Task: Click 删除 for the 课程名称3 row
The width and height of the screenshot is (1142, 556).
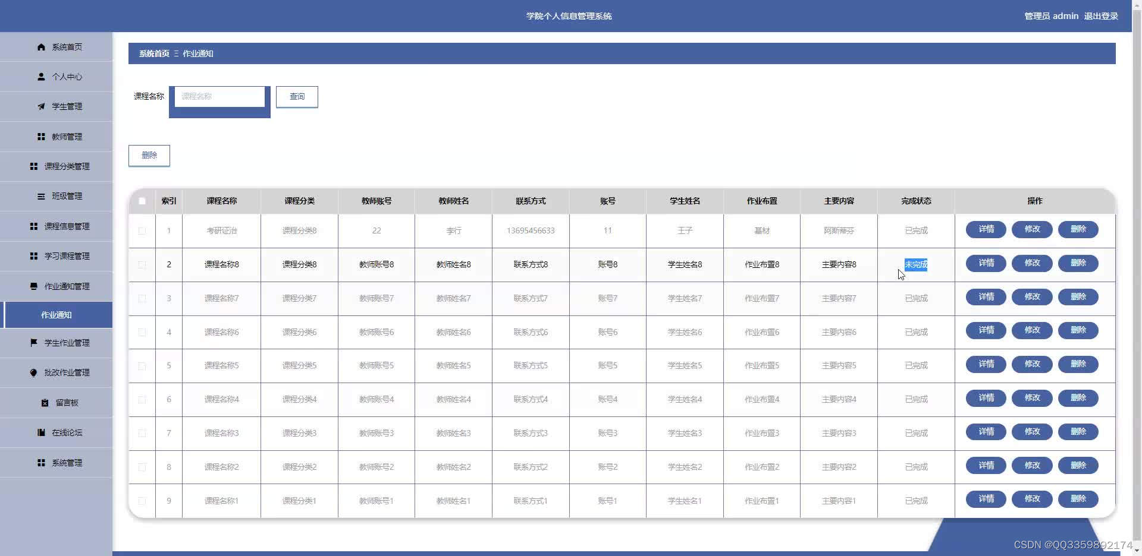Action: [x=1078, y=432]
